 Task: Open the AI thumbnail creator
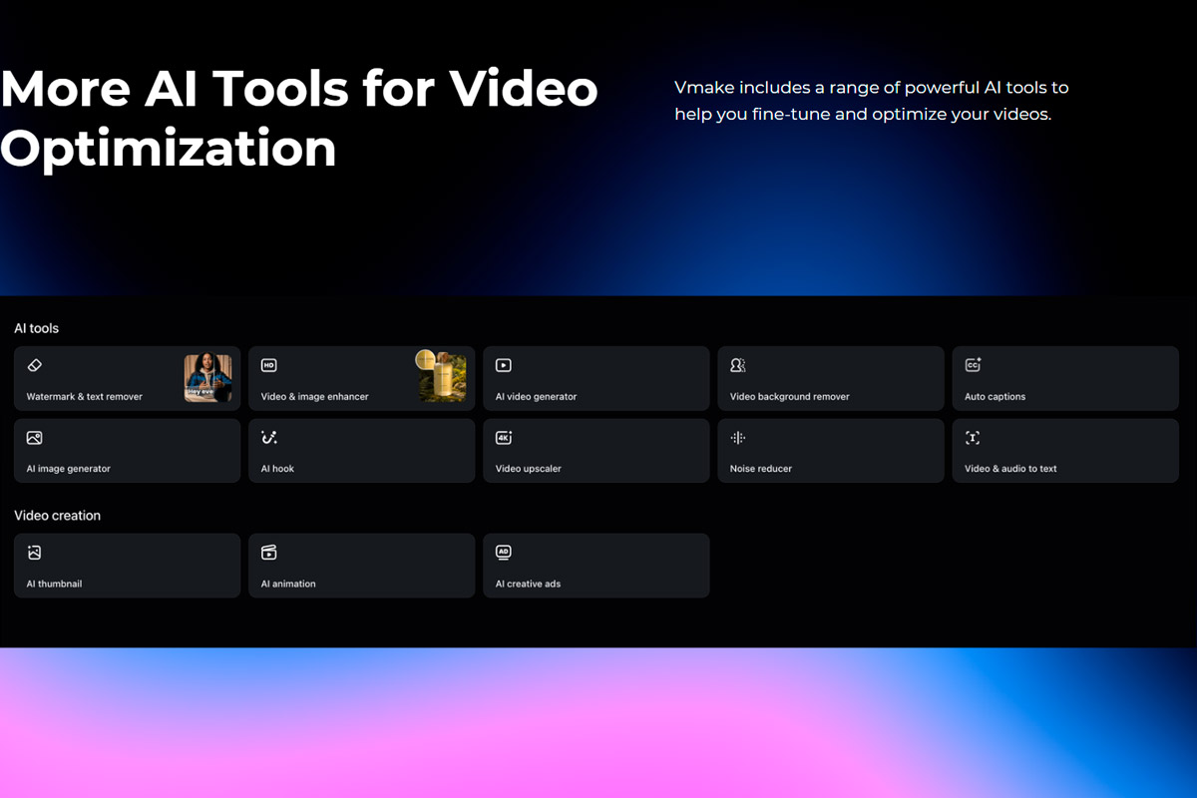tap(127, 566)
